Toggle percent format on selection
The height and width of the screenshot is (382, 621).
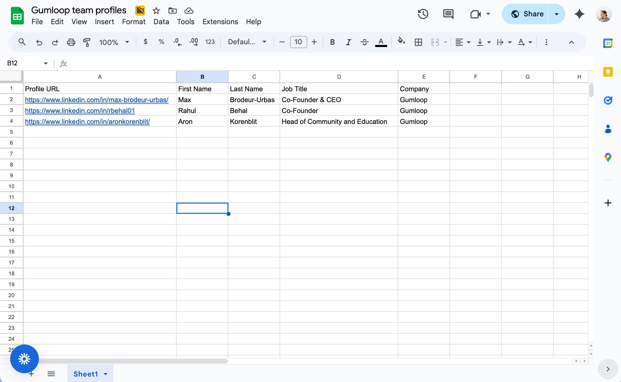(x=161, y=42)
